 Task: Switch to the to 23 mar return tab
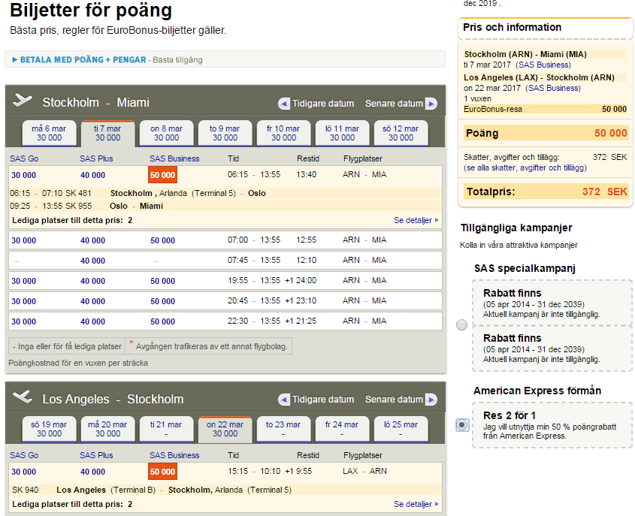283,429
